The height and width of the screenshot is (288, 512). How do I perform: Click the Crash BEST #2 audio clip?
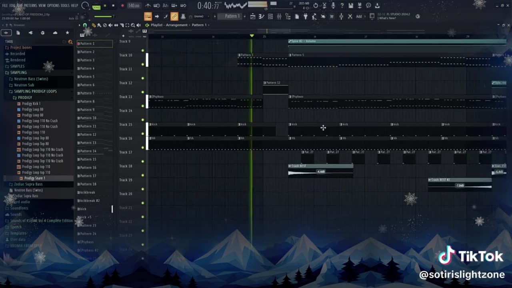tap(460, 184)
